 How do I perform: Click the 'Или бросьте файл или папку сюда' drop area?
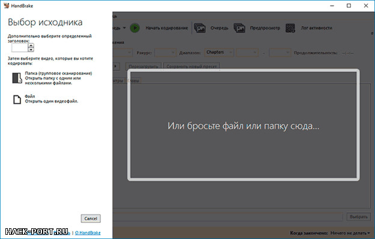[243, 125]
